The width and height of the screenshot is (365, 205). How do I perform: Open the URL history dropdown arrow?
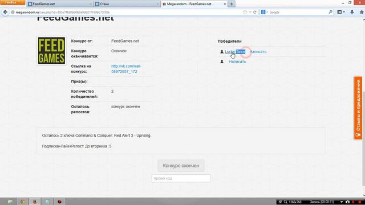250,12
